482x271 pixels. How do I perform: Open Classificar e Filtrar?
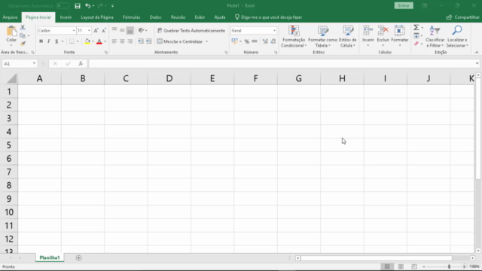pos(435,36)
